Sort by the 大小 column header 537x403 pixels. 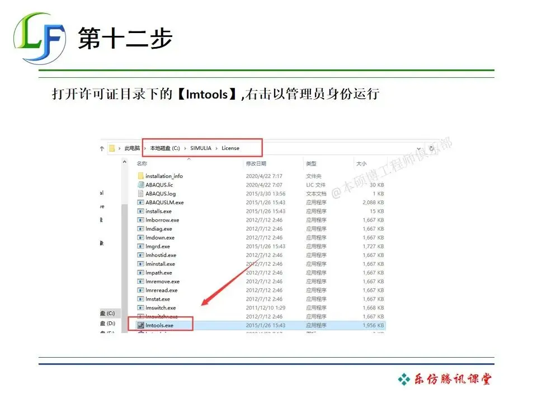361,163
